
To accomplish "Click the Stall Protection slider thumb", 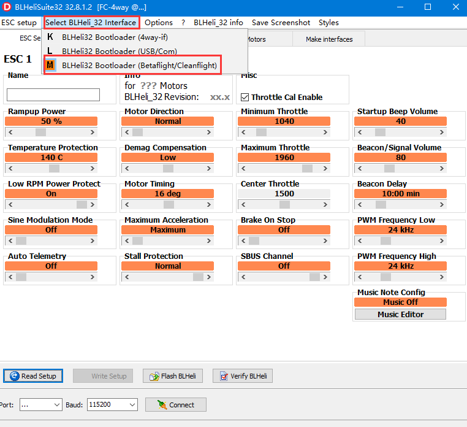I will pyautogui.click(x=198, y=277).
